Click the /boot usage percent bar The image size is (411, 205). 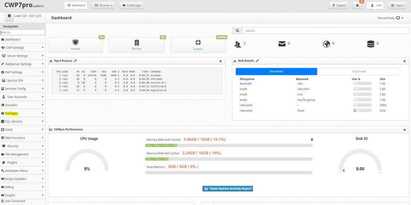coord(362,111)
